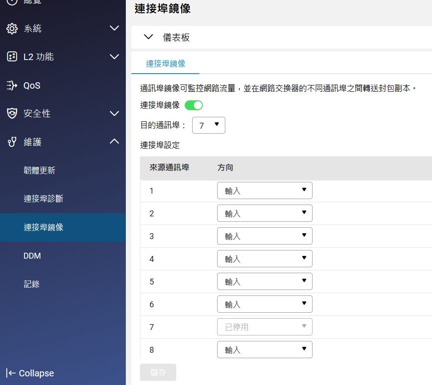
Task: Open the 系統 menu item
Action: 63,28
